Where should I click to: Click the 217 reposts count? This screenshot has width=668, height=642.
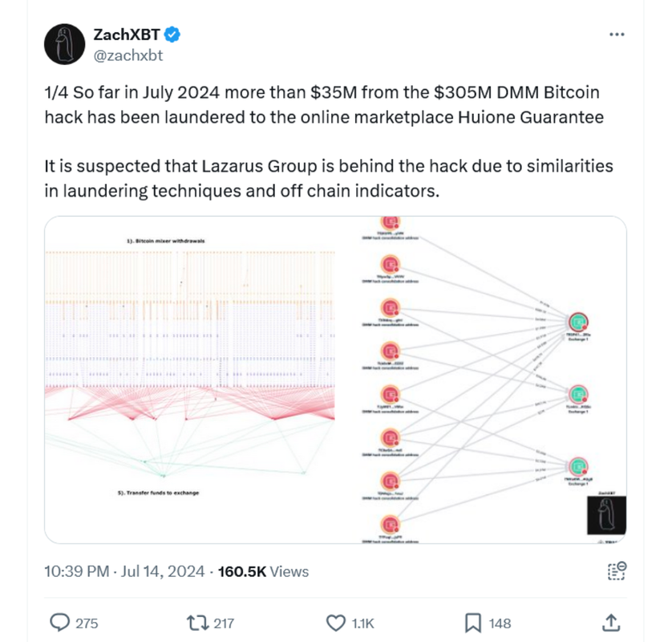pos(224,624)
